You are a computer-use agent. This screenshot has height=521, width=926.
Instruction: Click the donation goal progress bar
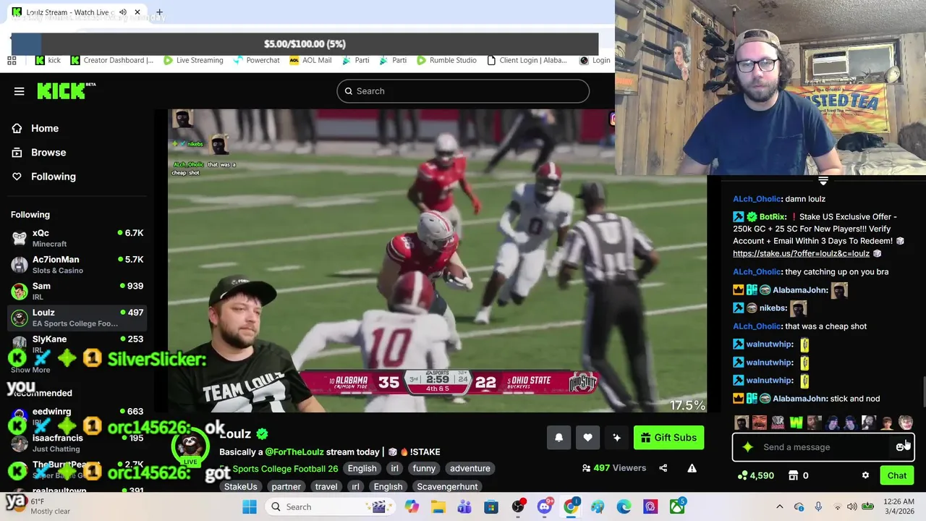pyautogui.click(x=305, y=44)
